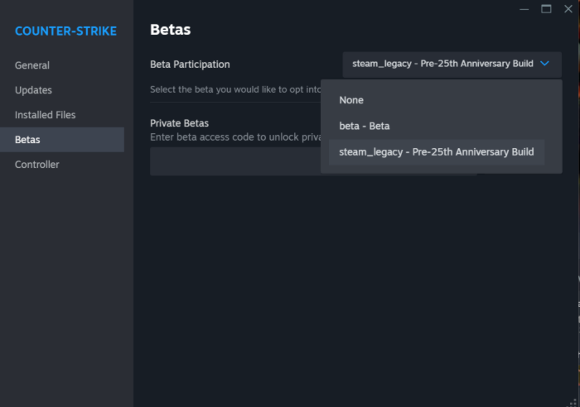Close the Counter-Strike properties window
This screenshot has width=580, height=407.
point(568,8)
